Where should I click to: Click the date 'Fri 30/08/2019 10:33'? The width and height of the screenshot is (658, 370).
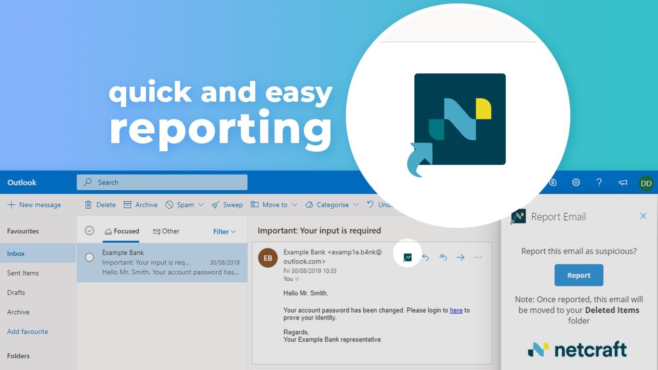[310, 271]
